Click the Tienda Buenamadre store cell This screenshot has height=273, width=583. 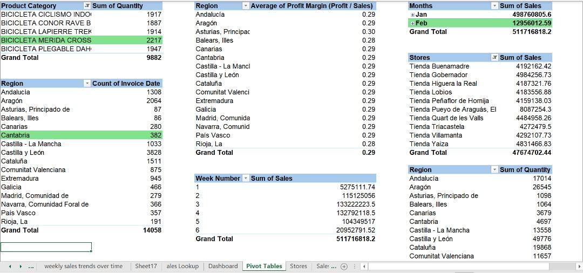pos(453,66)
